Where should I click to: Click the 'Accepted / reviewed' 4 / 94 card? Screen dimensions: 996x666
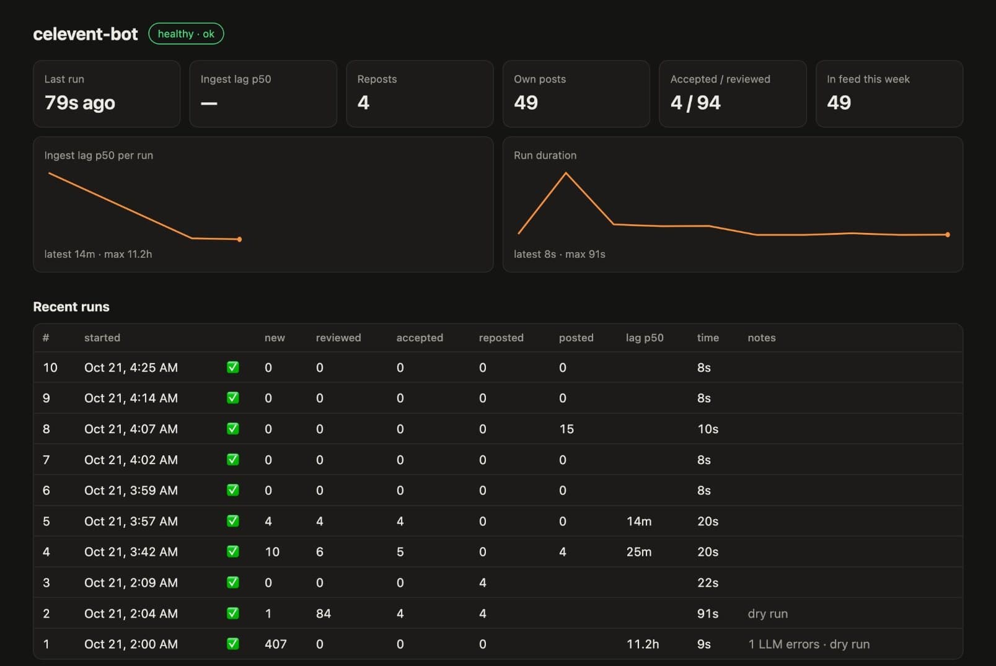tap(733, 94)
